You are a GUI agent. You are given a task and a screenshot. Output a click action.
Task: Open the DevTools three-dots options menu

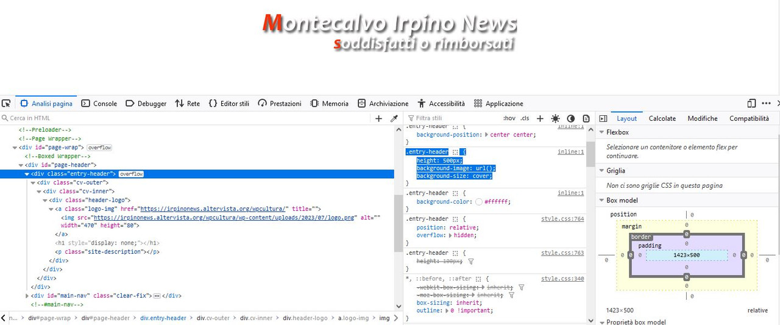click(x=766, y=103)
